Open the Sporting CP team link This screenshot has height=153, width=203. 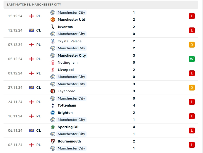(68, 127)
